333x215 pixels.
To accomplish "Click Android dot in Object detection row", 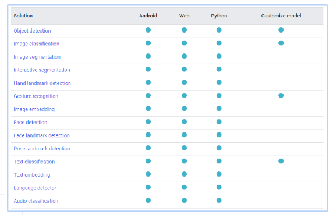I will pyautogui.click(x=148, y=30).
